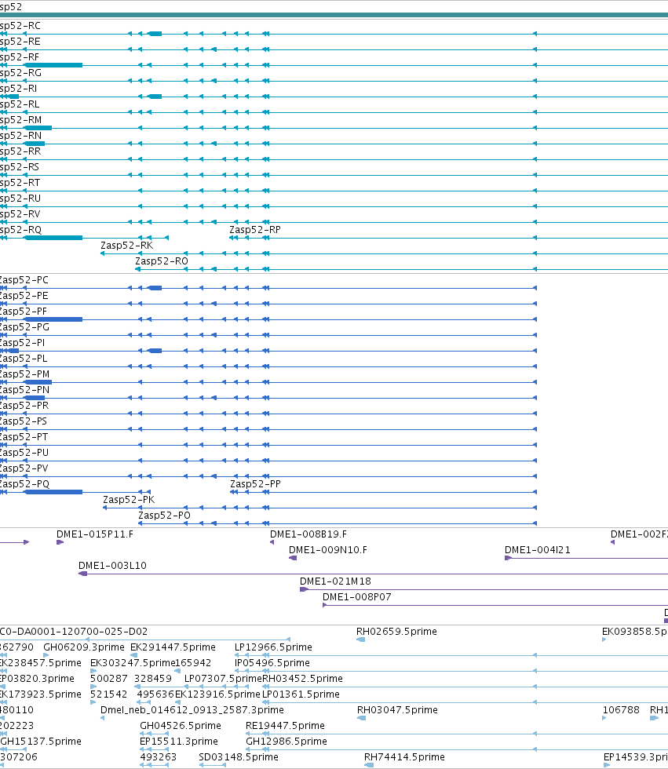
Task: Click the Zasp52-PG protein label
Action: tap(24, 326)
